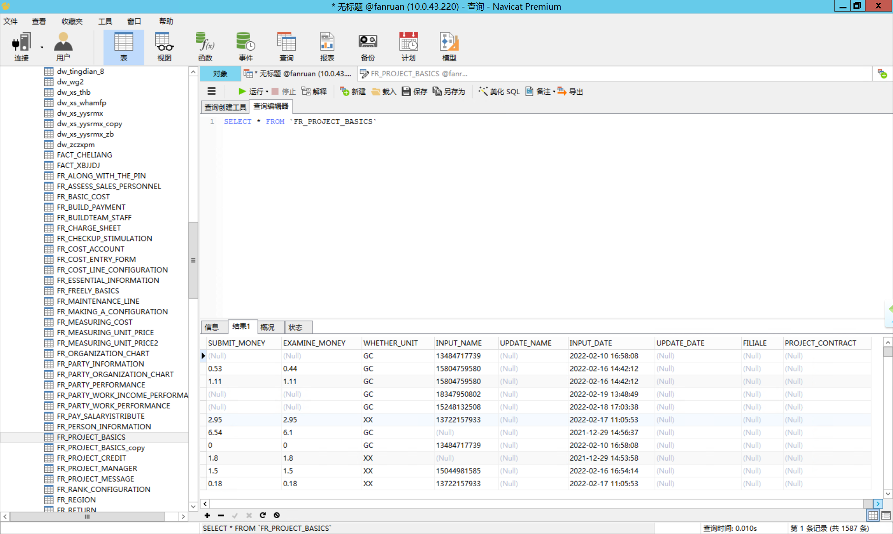Viewport: 893px width, 534px height.
Task: Run the query with 运行 button
Action: pyautogui.click(x=251, y=91)
